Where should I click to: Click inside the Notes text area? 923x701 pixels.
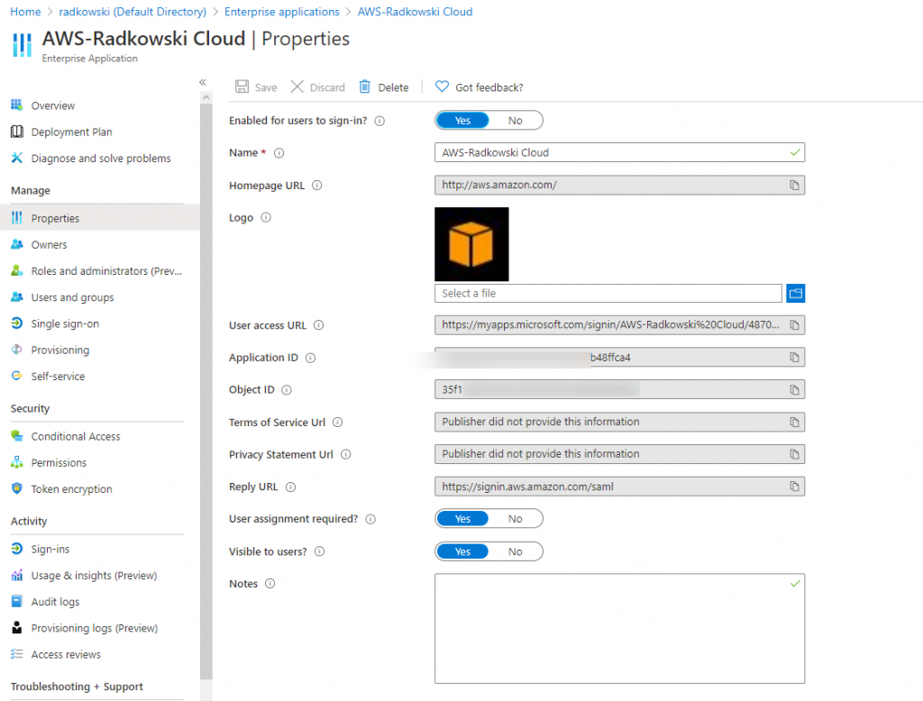pos(619,629)
